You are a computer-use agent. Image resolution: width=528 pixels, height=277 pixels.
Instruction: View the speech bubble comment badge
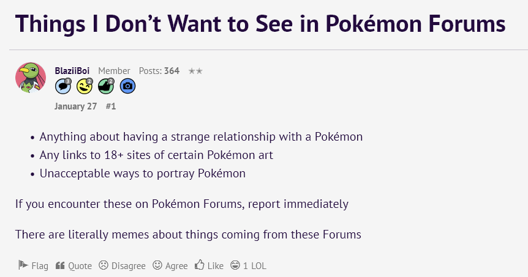tap(63, 86)
